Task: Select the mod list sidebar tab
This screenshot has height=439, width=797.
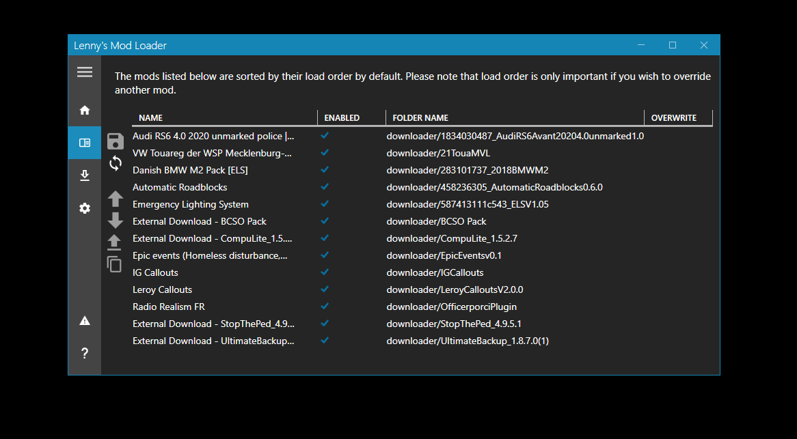Action: tap(85, 143)
